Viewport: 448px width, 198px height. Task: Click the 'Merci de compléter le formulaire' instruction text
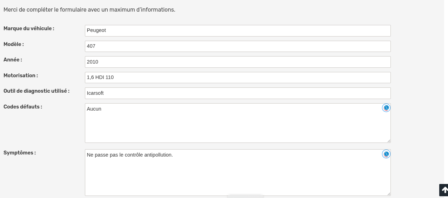coord(89,9)
